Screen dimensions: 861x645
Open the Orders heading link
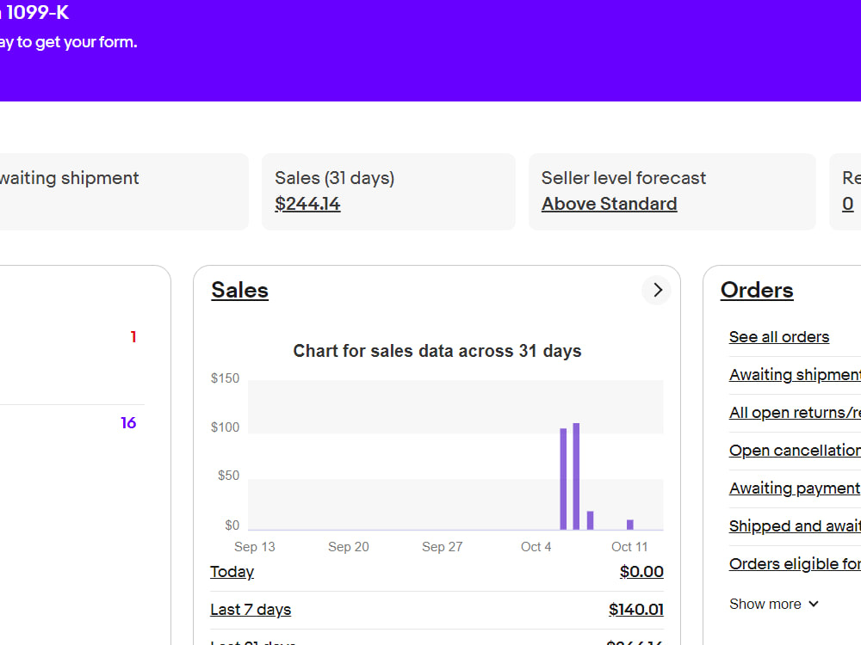pos(757,290)
